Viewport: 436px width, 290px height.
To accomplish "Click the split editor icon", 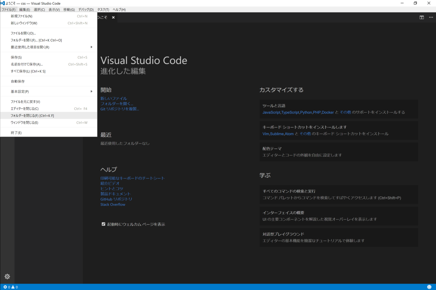I will 422,17.
